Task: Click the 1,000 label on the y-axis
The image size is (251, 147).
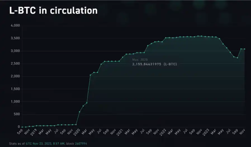Action: [15, 102]
